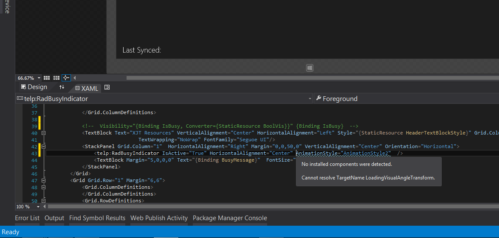Viewport: 499px width, 238px height.
Task: Open the Package Manager Console tab
Action: point(230,218)
